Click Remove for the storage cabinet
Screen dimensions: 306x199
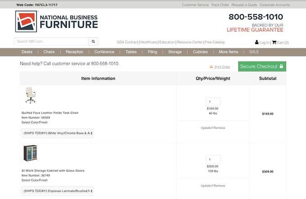pos(219,186)
